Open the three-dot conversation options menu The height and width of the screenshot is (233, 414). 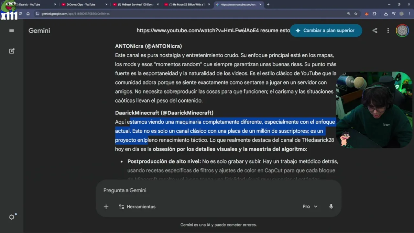click(388, 30)
